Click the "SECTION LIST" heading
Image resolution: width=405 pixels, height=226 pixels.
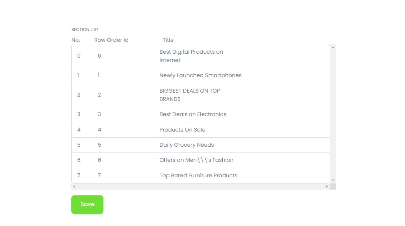click(x=85, y=30)
